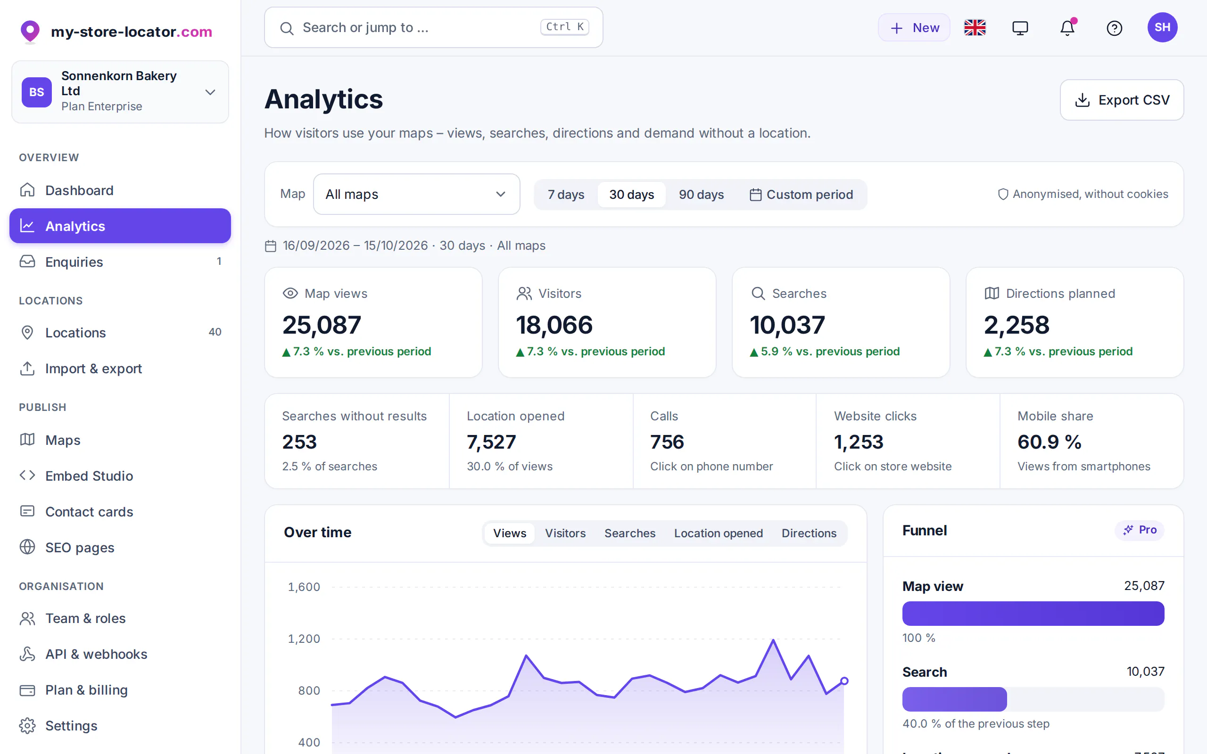The height and width of the screenshot is (754, 1207).
Task: Choose Custom period option
Action: click(x=801, y=195)
